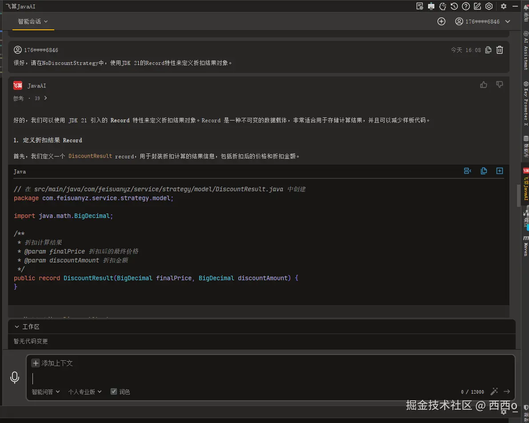Open Key Promoter X tool window
The height and width of the screenshot is (423, 529).
[x=525, y=103]
